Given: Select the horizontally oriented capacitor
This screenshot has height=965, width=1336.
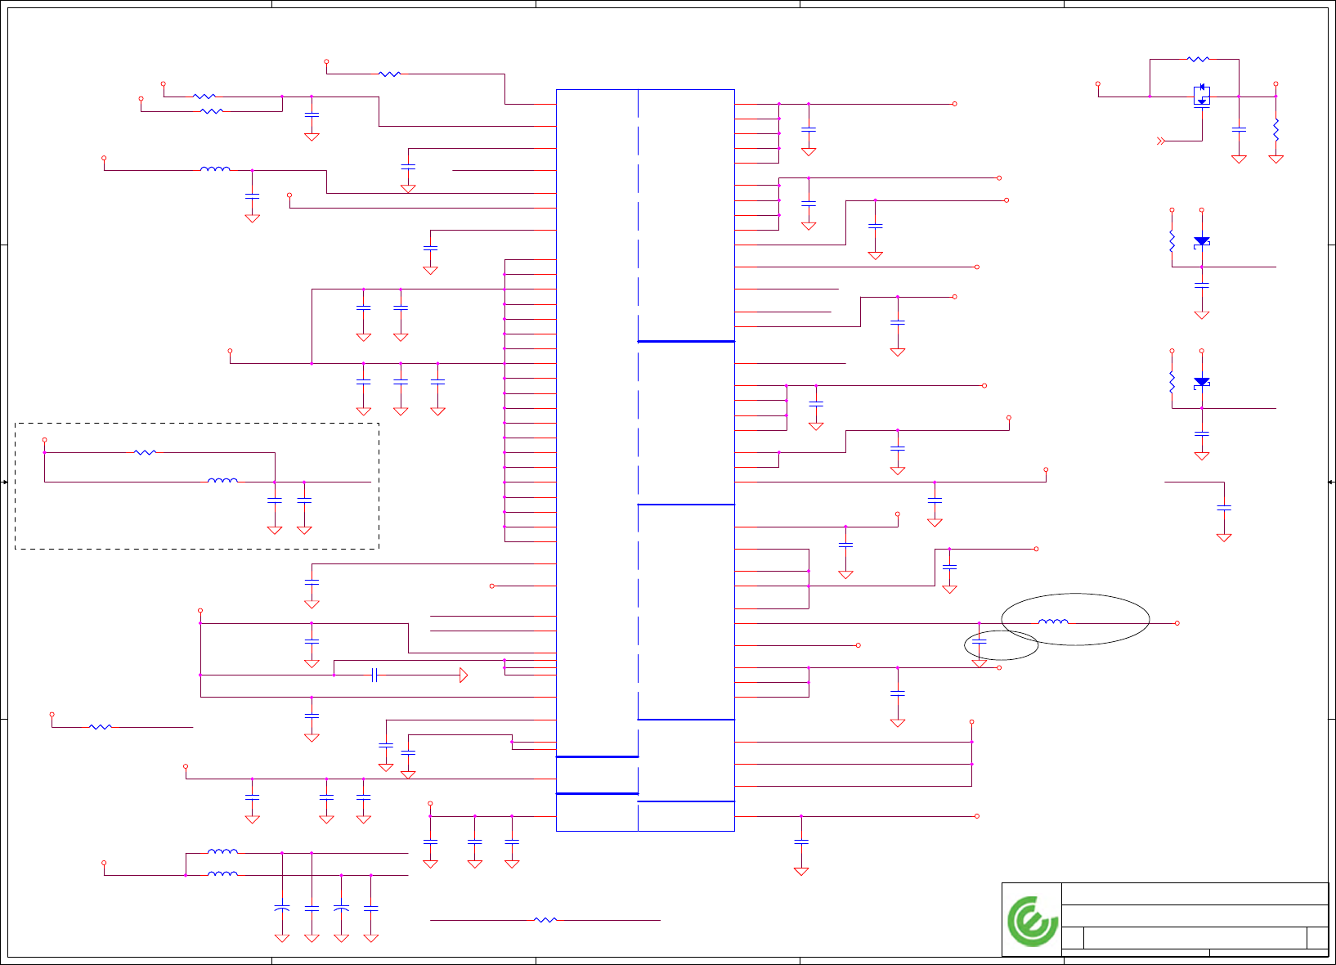Looking at the screenshot, I should pos(374,675).
